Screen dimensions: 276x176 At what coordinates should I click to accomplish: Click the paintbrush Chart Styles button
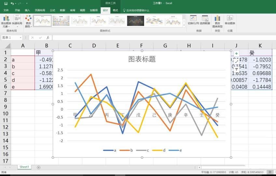pos(236,61)
